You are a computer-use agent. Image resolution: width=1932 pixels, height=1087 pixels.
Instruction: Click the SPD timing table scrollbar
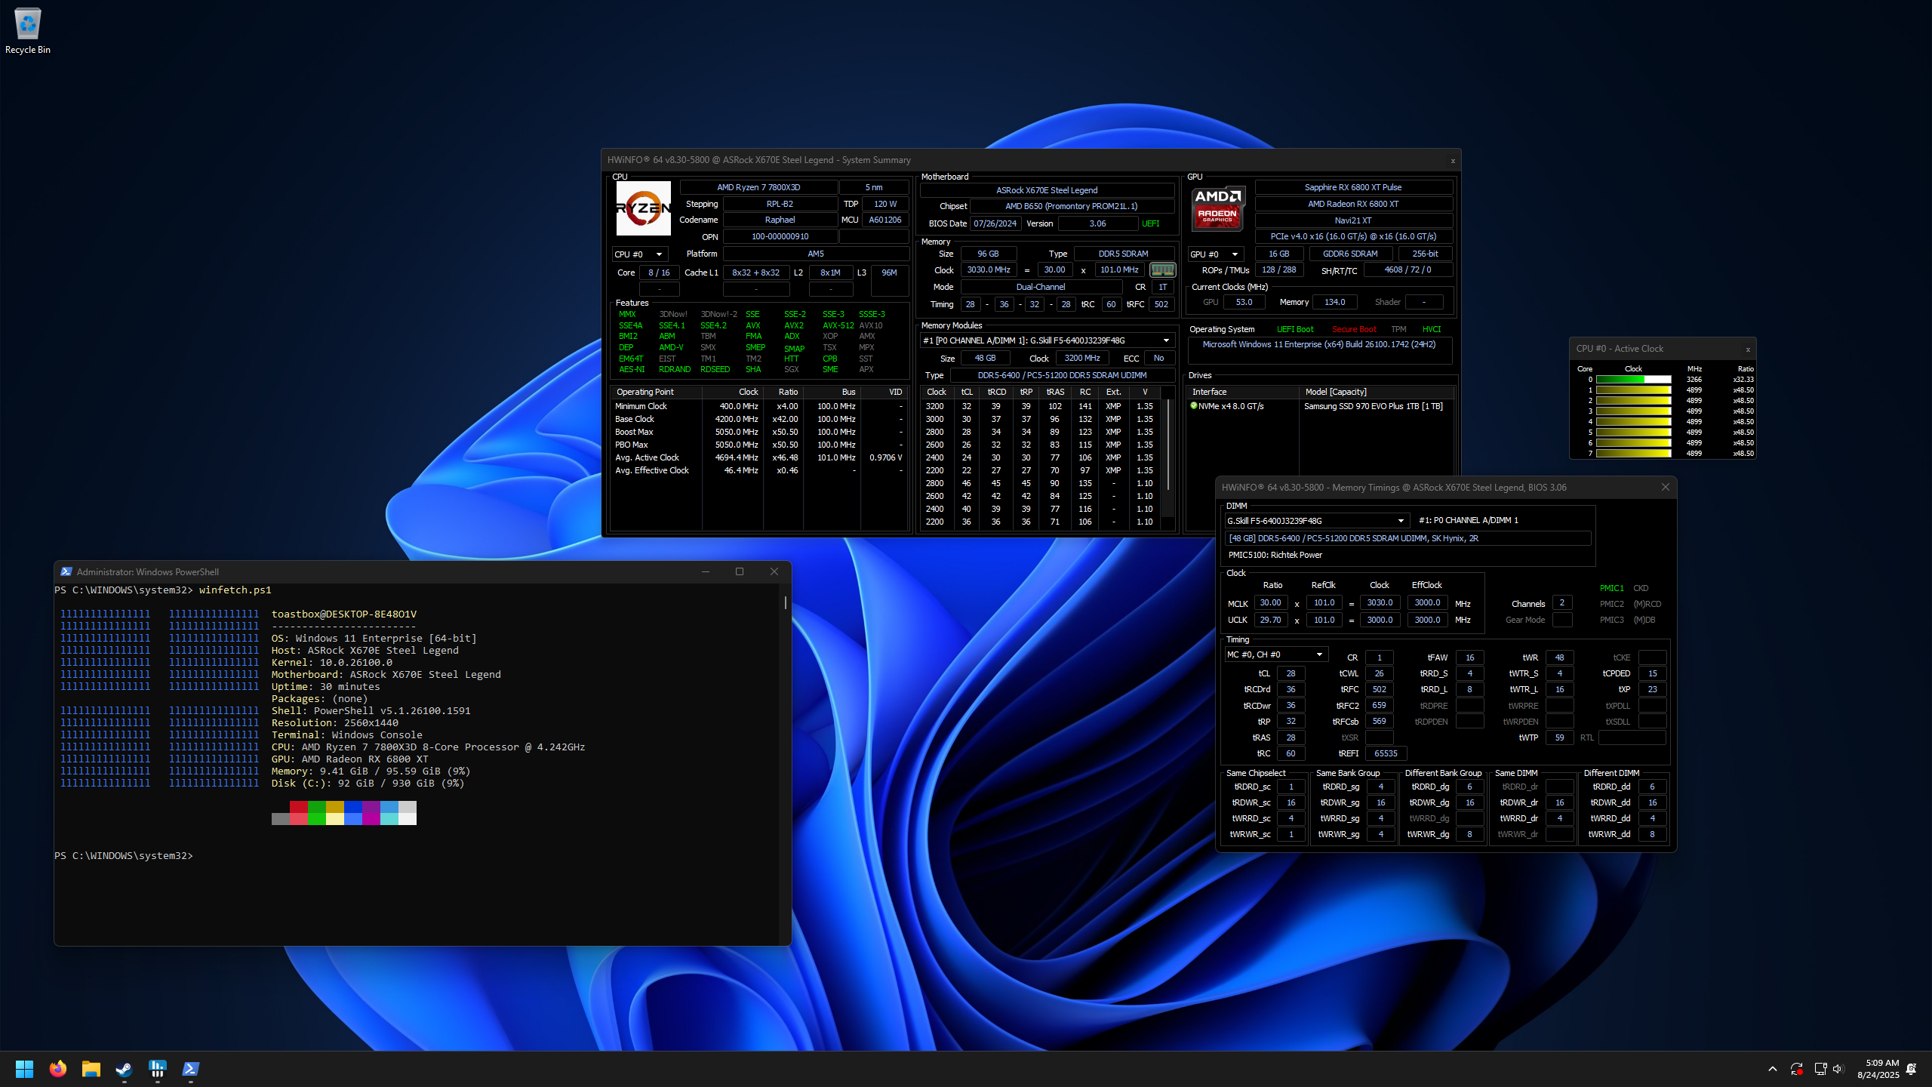pos(1168,445)
